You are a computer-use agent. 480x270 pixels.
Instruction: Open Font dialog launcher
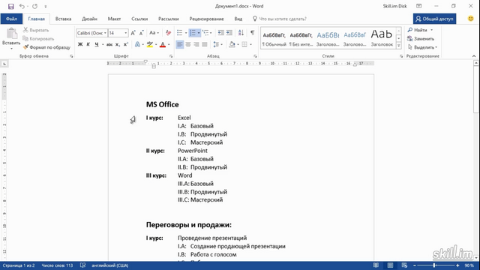pos(171,56)
